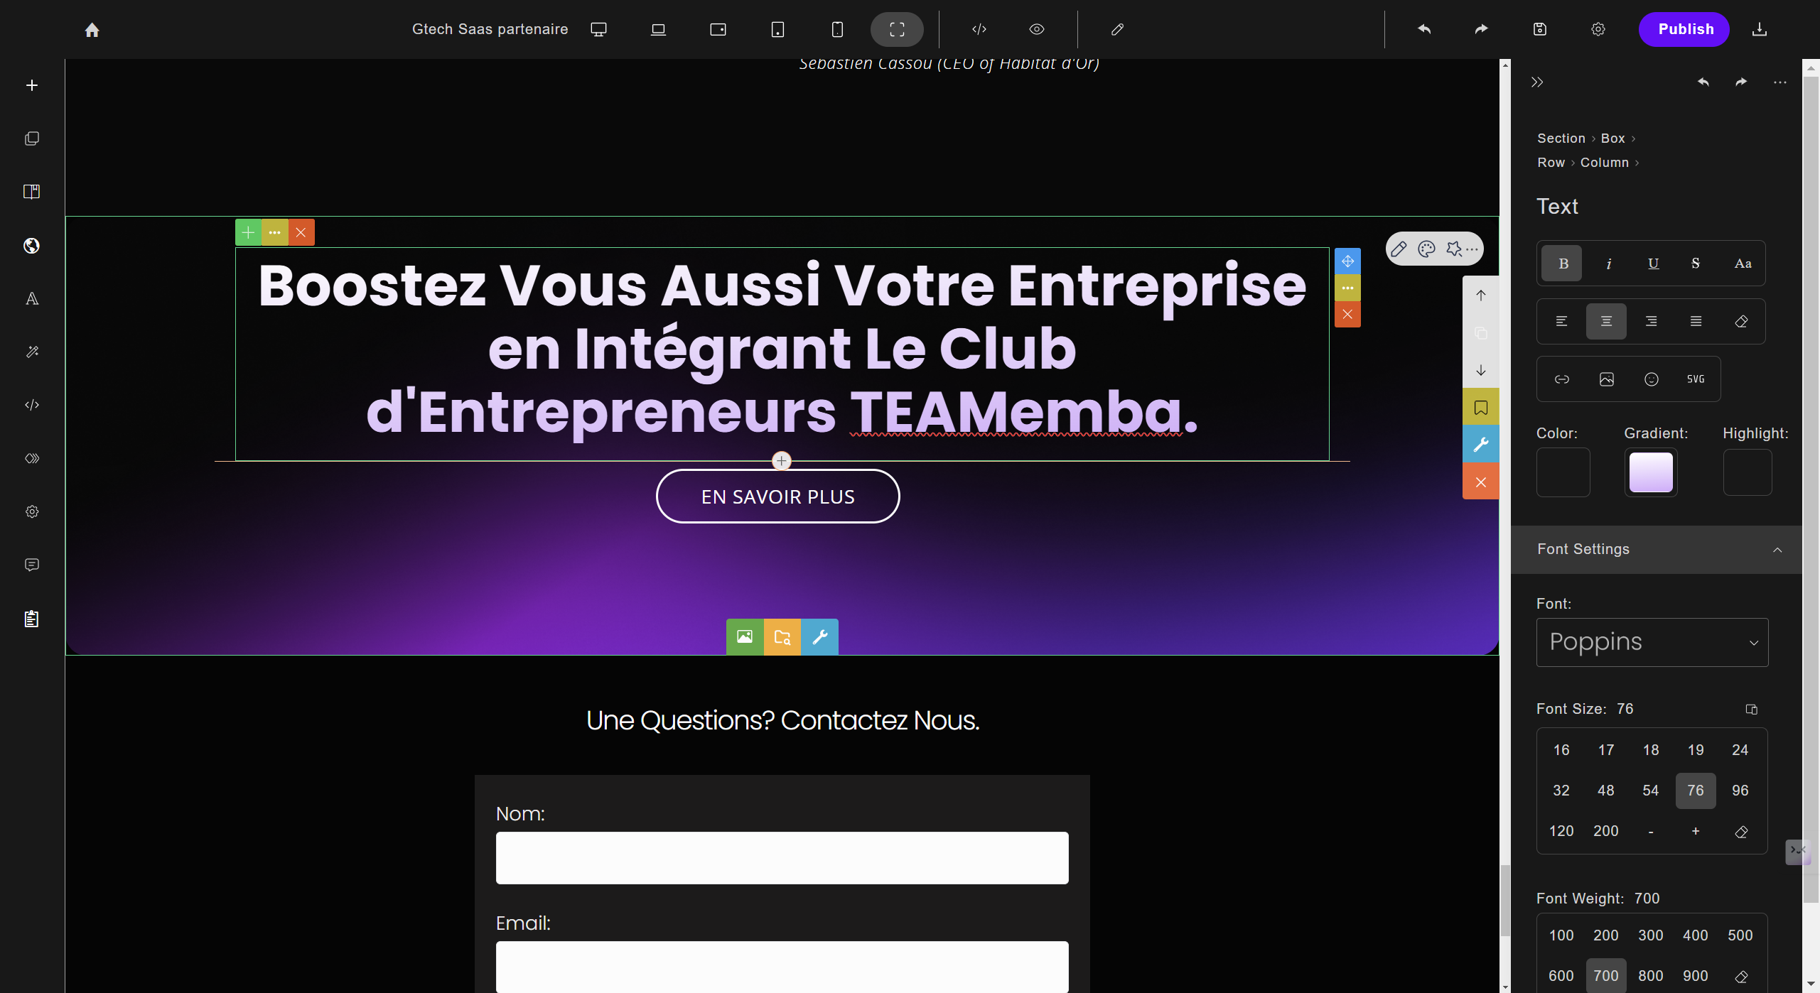Open page settings gear in top toolbar
The width and height of the screenshot is (1820, 993).
1598,29
